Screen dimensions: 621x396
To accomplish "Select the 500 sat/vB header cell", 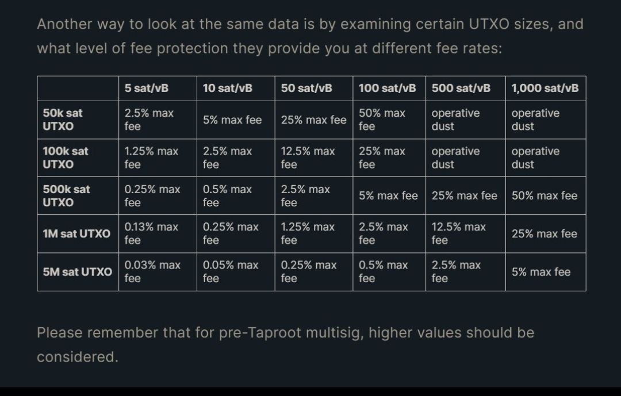I will (x=466, y=89).
